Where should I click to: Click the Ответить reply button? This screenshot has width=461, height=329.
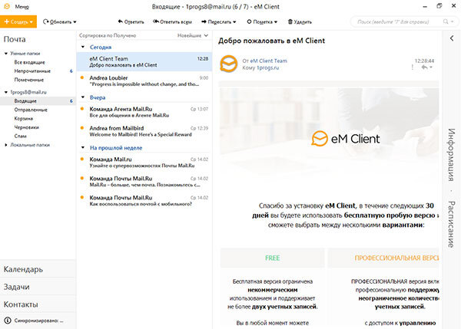pyautogui.click(x=131, y=21)
